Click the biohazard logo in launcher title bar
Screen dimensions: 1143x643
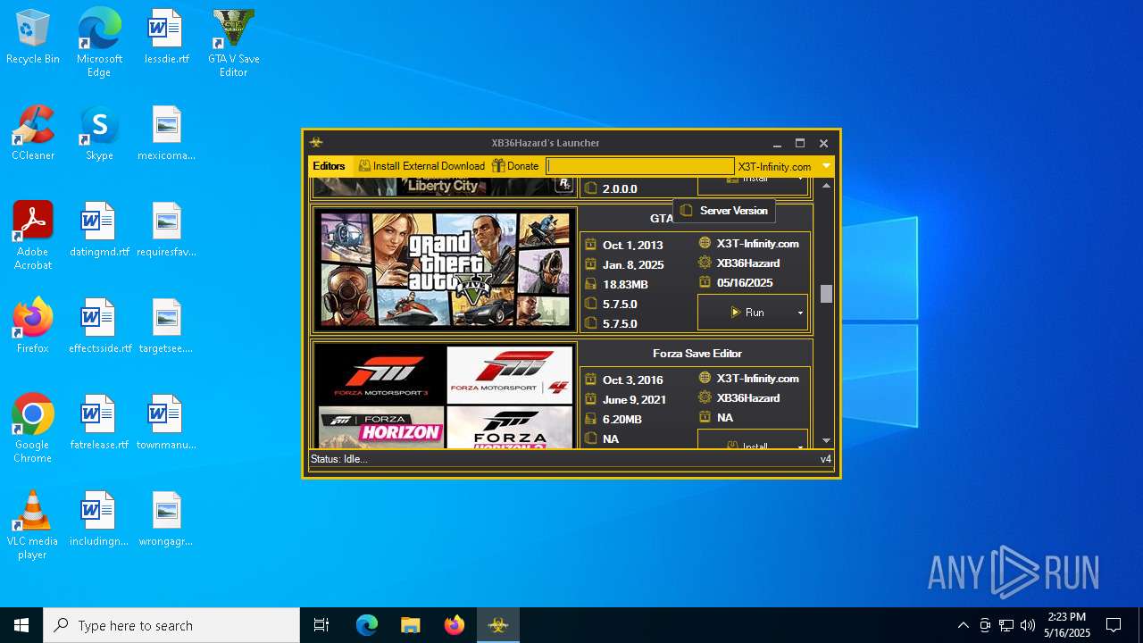tap(316, 143)
